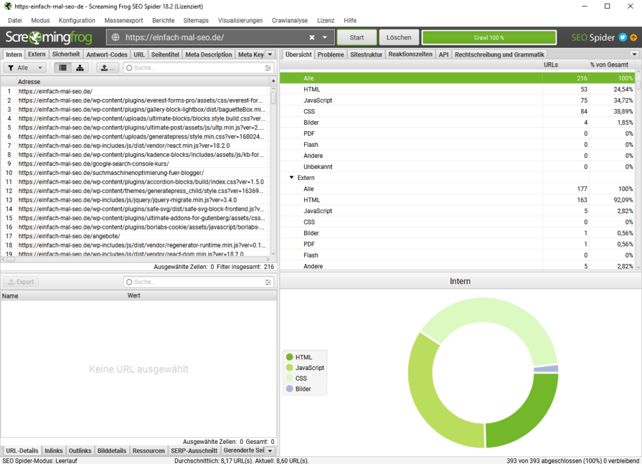Click the Bilder legend color swatch
Viewport: 642px width, 464px height.
[290, 389]
